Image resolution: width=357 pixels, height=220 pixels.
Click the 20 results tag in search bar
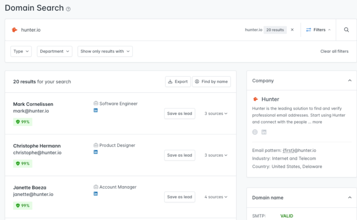coord(275,30)
